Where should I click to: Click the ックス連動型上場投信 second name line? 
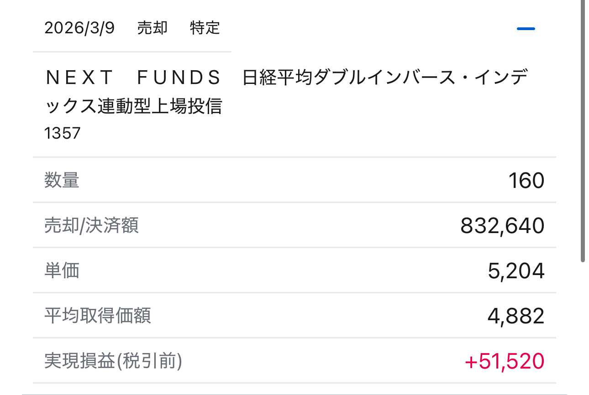point(133,106)
